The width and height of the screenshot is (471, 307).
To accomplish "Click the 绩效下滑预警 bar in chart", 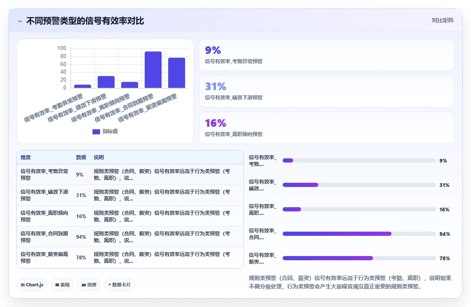I will (106, 82).
